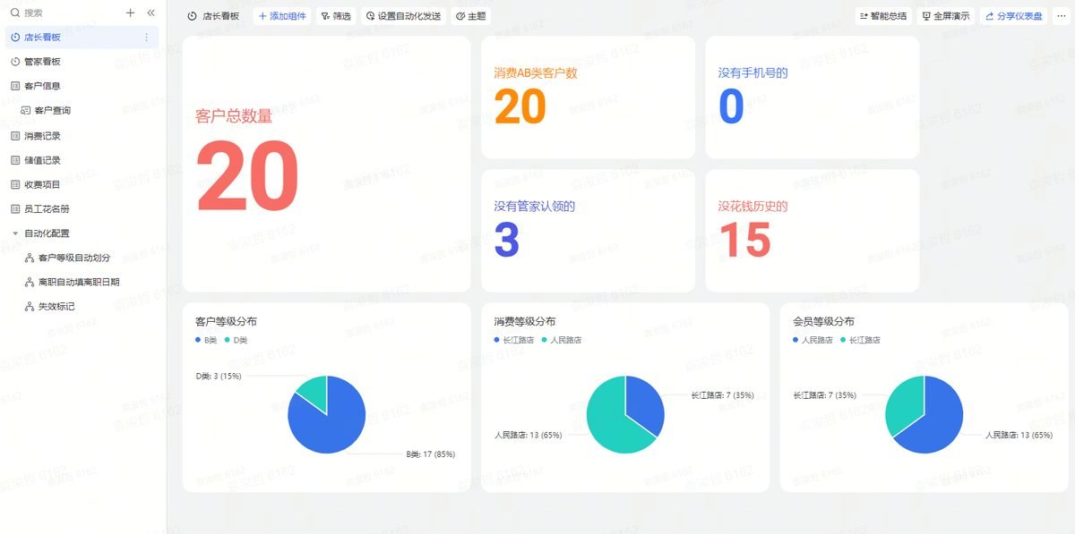Focus the 搜索 search field
This screenshot has height=534, width=1075.
pyautogui.click(x=63, y=13)
